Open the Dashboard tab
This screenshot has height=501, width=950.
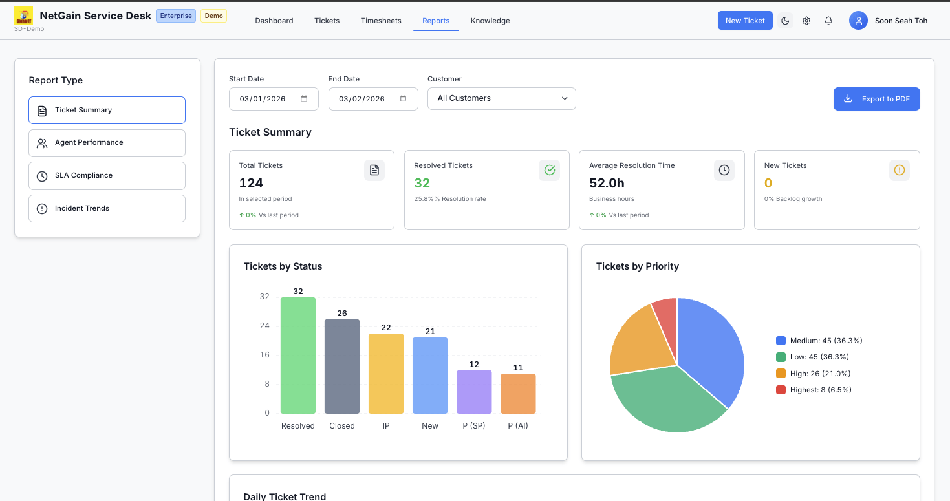pyautogui.click(x=274, y=21)
